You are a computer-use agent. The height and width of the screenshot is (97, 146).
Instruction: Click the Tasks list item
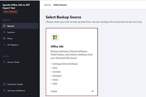55,84
